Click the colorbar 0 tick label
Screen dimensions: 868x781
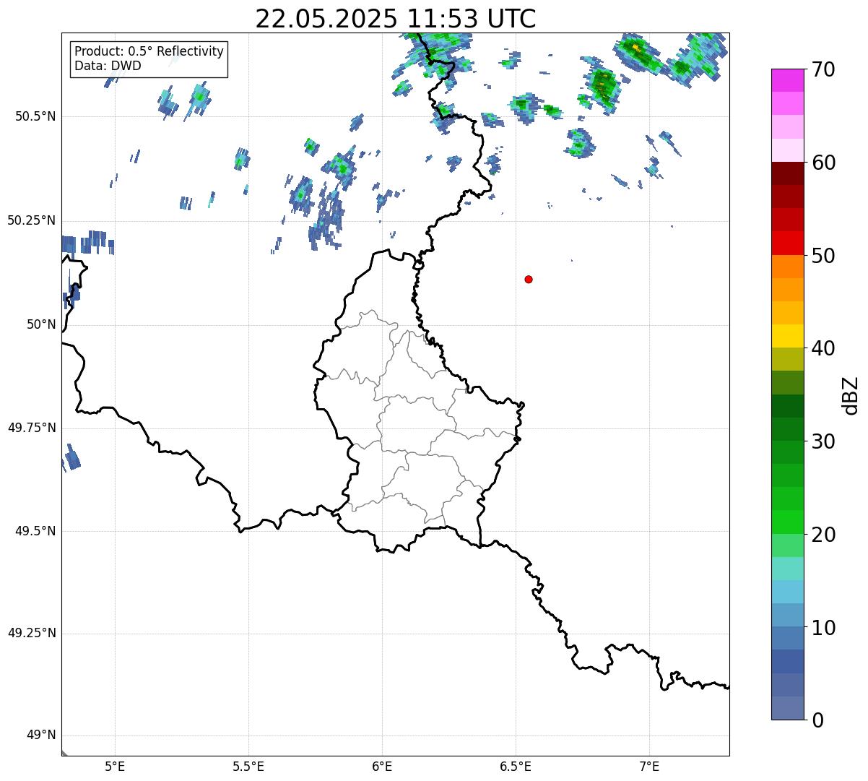(818, 720)
